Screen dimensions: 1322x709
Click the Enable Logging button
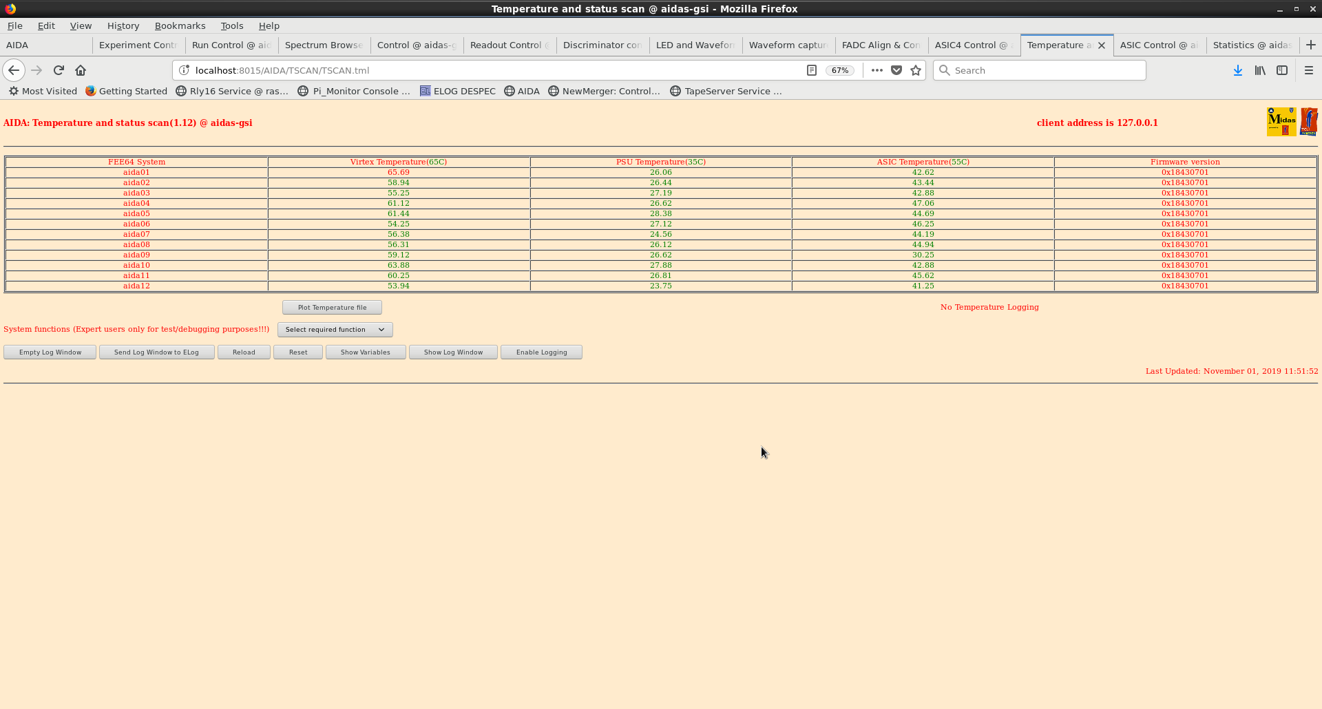[541, 352]
